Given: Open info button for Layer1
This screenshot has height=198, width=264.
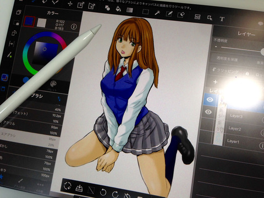Looking at the screenshot, I should pyautogui.click(x=262, y=146).
